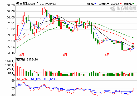Click the 27.23 price axis label
The height and width of the screenshot is (96, 137).
coord(11,41)
